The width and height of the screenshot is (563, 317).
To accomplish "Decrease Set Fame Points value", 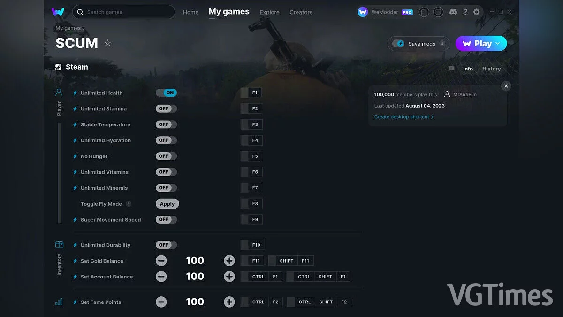I will (x=161, y=302).
